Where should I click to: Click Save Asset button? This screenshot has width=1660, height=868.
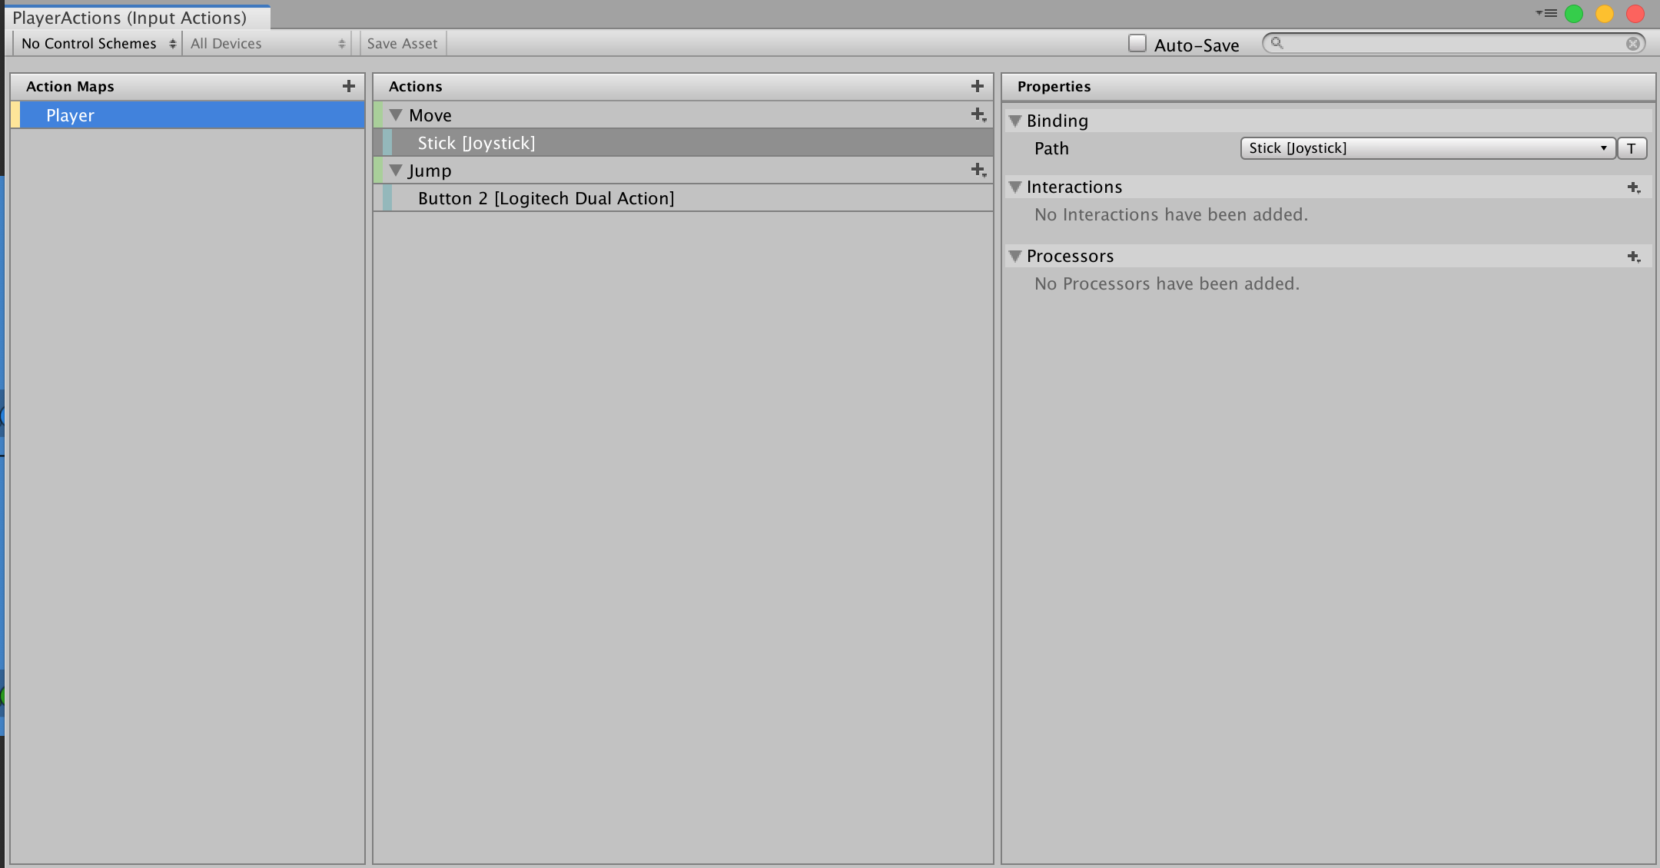click(402, 43)
